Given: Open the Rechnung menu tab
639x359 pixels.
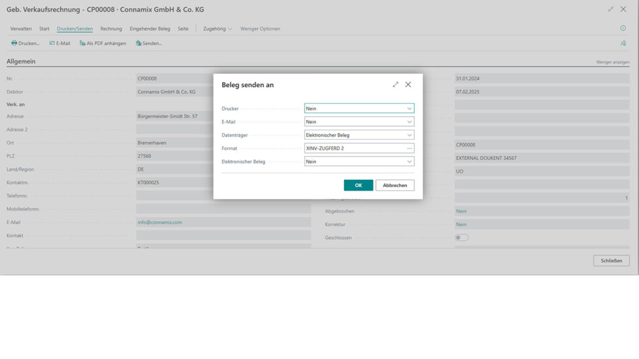Looking at the screenshot, I should point(111,29).
